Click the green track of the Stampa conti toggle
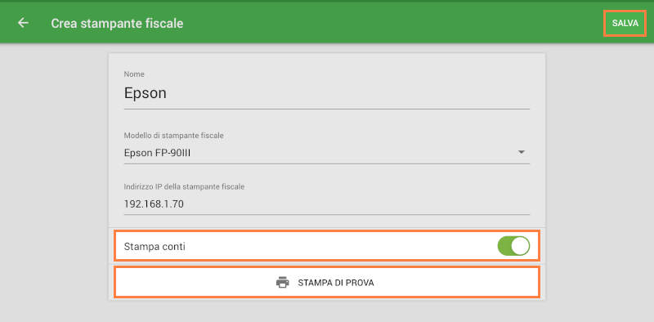 [504, 247]
